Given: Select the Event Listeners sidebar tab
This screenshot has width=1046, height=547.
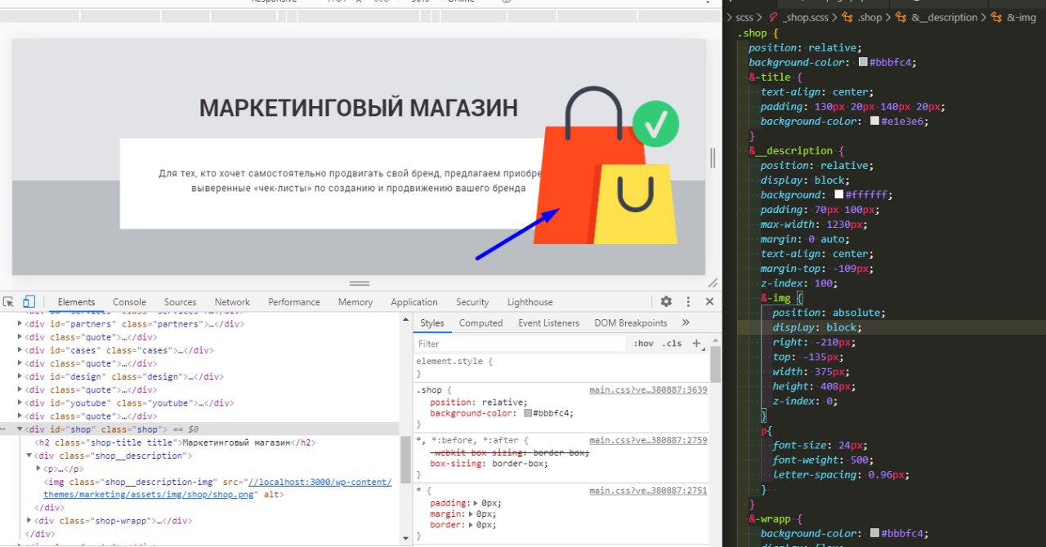Looking at the screenshot, I should click(x=548, y=323).
